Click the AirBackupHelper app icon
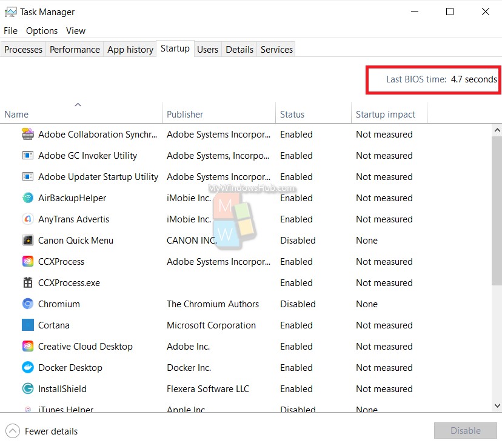This screenshot has height=446, width=502. [28, 198]
